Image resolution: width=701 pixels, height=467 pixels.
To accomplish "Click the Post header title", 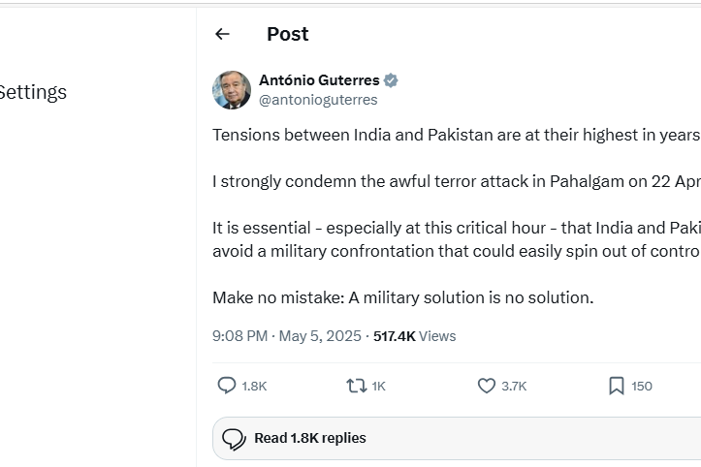I will (287, 34).
